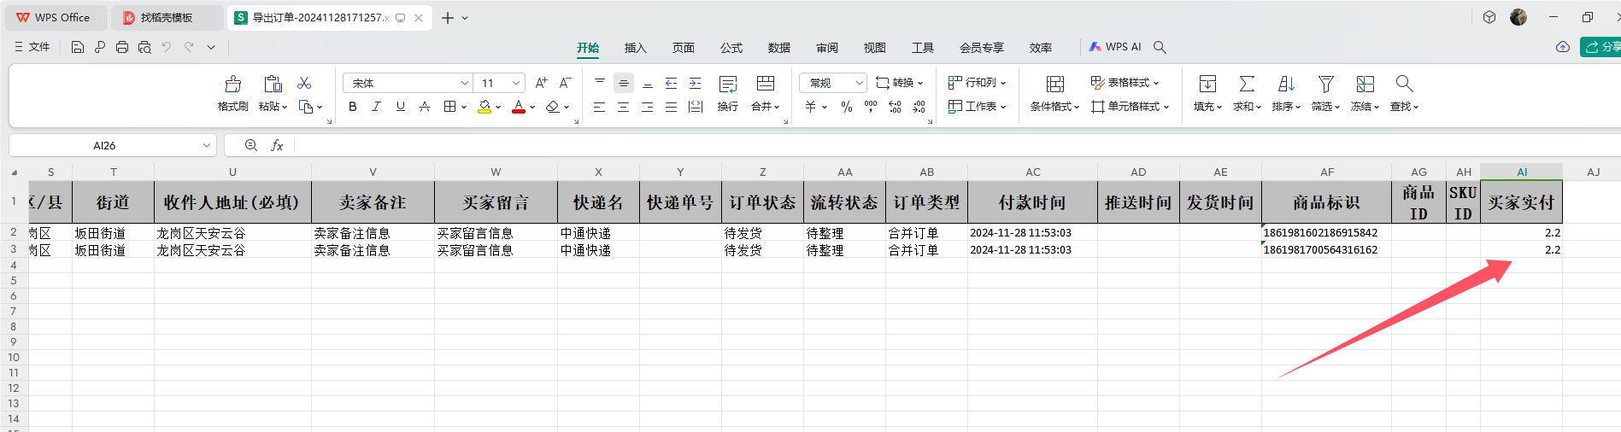Apply the yellow fill color

pyautogui.click(x=485, y=107)
